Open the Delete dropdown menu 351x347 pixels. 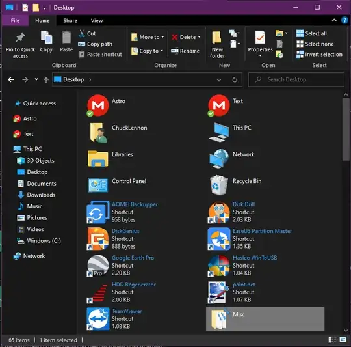[186, 37]
